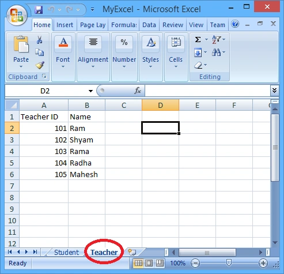Image resolution: width=284 pixels, height=274 pixels.
Task: Click the Clear eraser icon
Action: pos(198,65)
